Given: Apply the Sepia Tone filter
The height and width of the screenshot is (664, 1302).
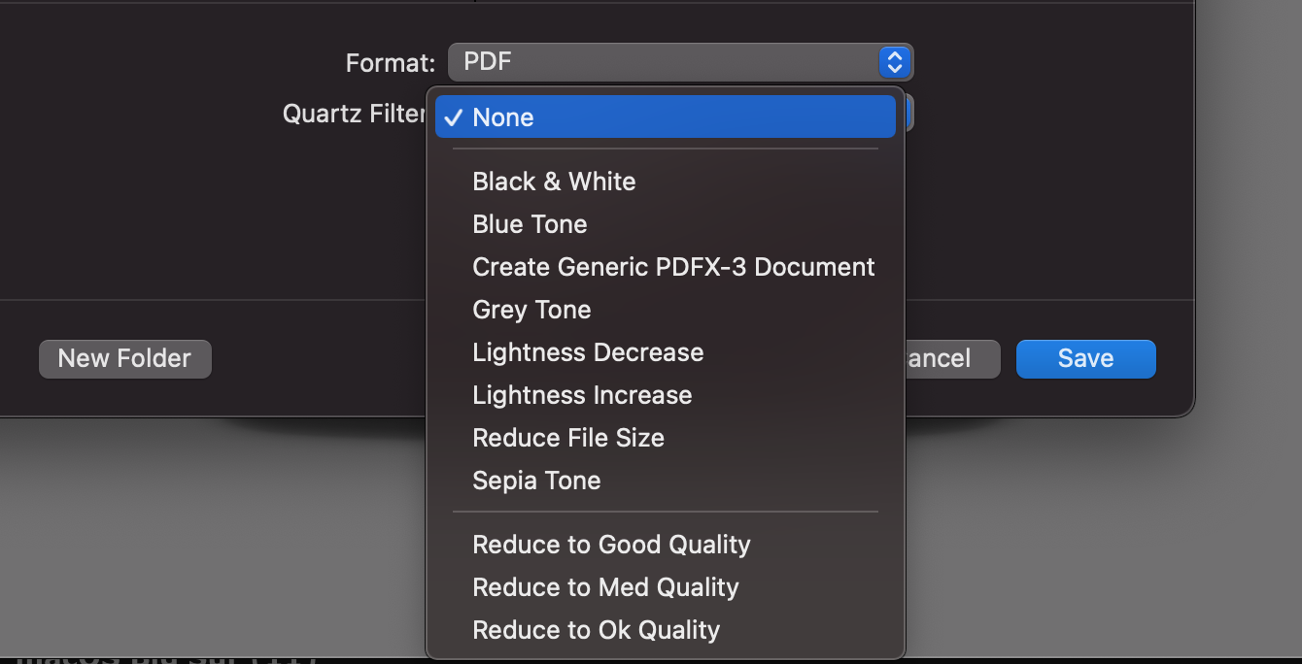Looking at the screenshot, I should (536, 481).
